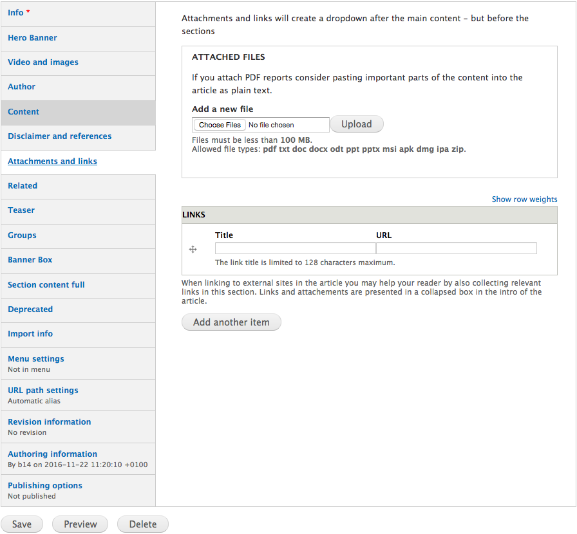This screenshot has height=534, width=577.
Task: Open the Hero Banner tab
Action: coord(32,38)
